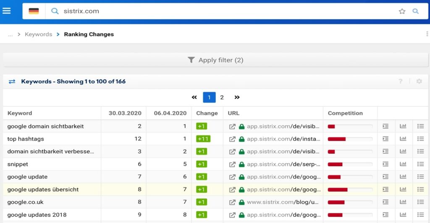430x223 pixels.
Task: Open the www.sistrix.com/blog/u... URL
Action: tap(283, 202)
